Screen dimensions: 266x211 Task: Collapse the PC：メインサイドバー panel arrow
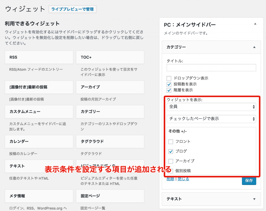coord(255,24)
